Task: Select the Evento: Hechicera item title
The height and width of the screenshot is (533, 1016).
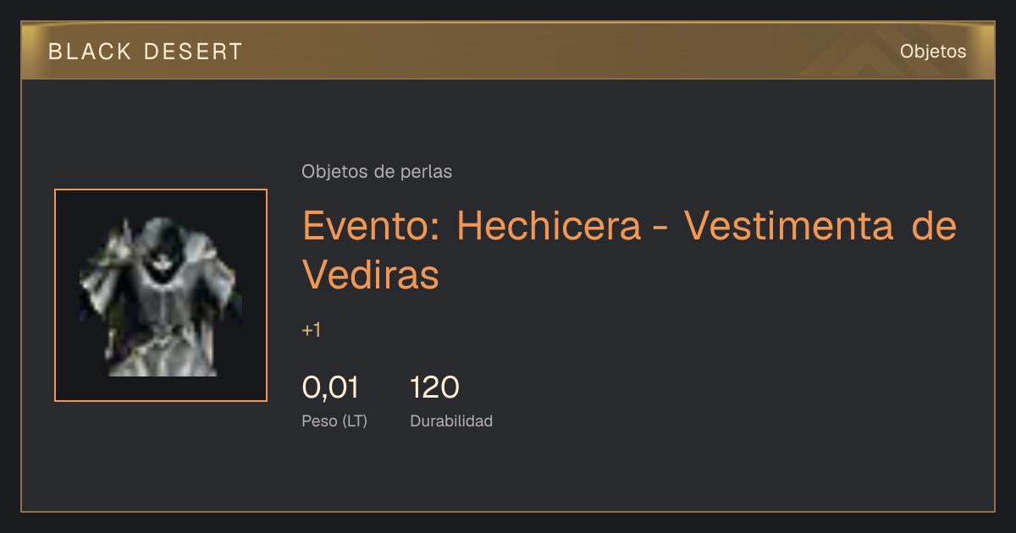Action: click(629, 250)
